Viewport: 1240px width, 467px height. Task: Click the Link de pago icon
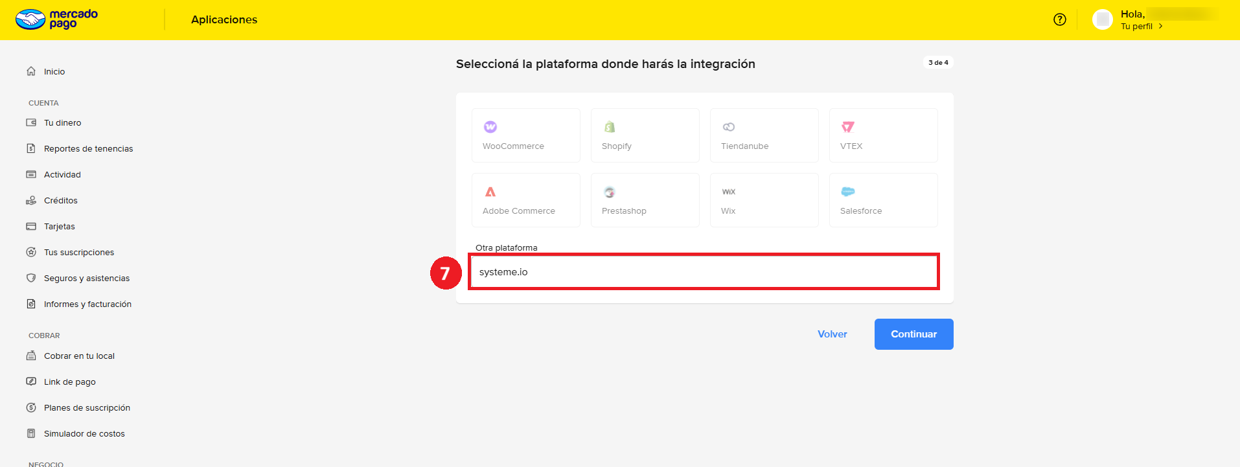[31, 382]
